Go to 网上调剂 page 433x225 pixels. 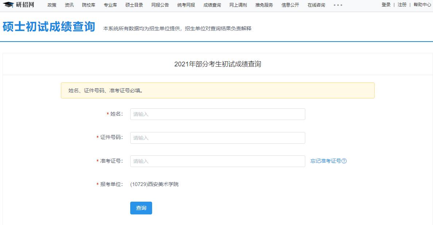click(238, 5)
